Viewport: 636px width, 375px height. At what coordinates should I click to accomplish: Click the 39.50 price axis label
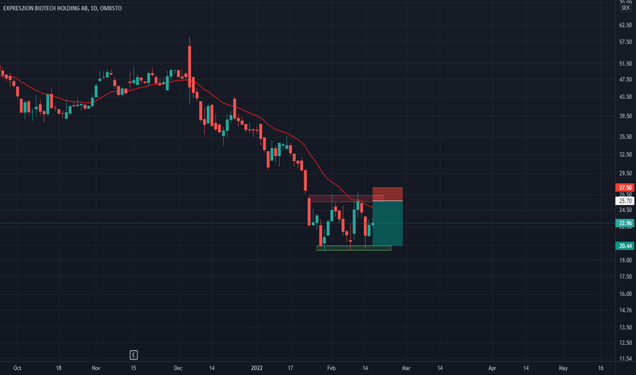point(626,116)
